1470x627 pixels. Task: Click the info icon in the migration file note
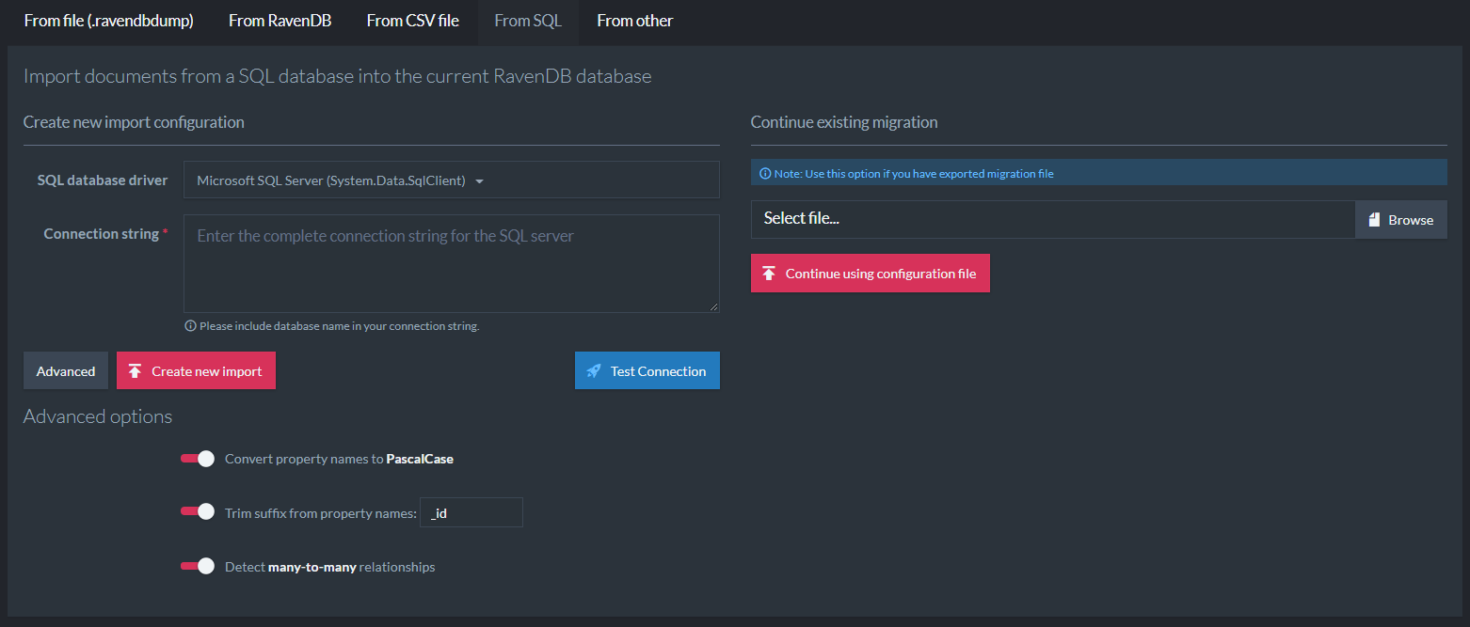(765, 173)
